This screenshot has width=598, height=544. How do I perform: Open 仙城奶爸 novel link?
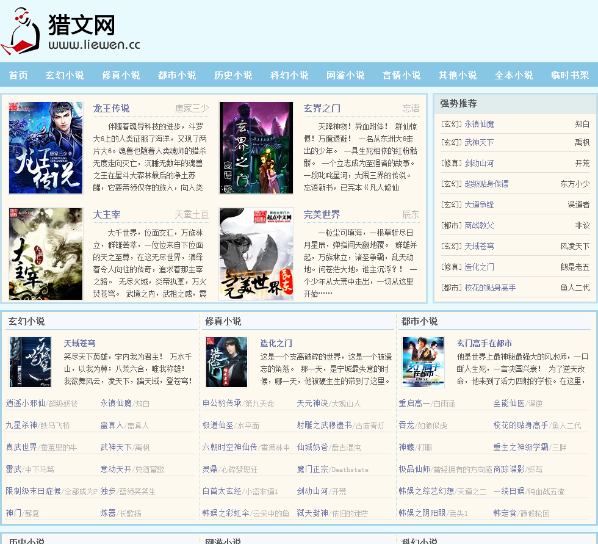312,447
